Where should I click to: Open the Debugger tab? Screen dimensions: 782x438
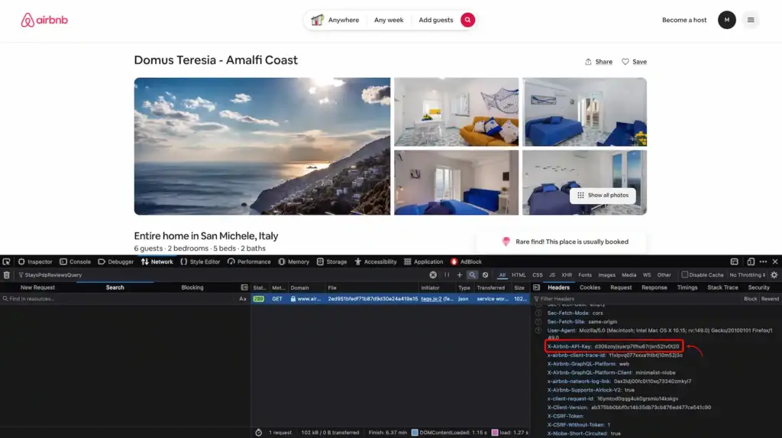coord(116,261)
